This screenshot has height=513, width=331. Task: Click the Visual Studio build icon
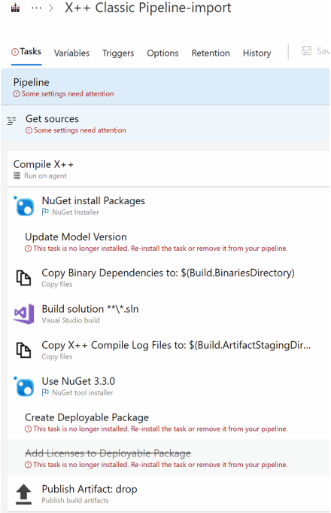point(24,314)
